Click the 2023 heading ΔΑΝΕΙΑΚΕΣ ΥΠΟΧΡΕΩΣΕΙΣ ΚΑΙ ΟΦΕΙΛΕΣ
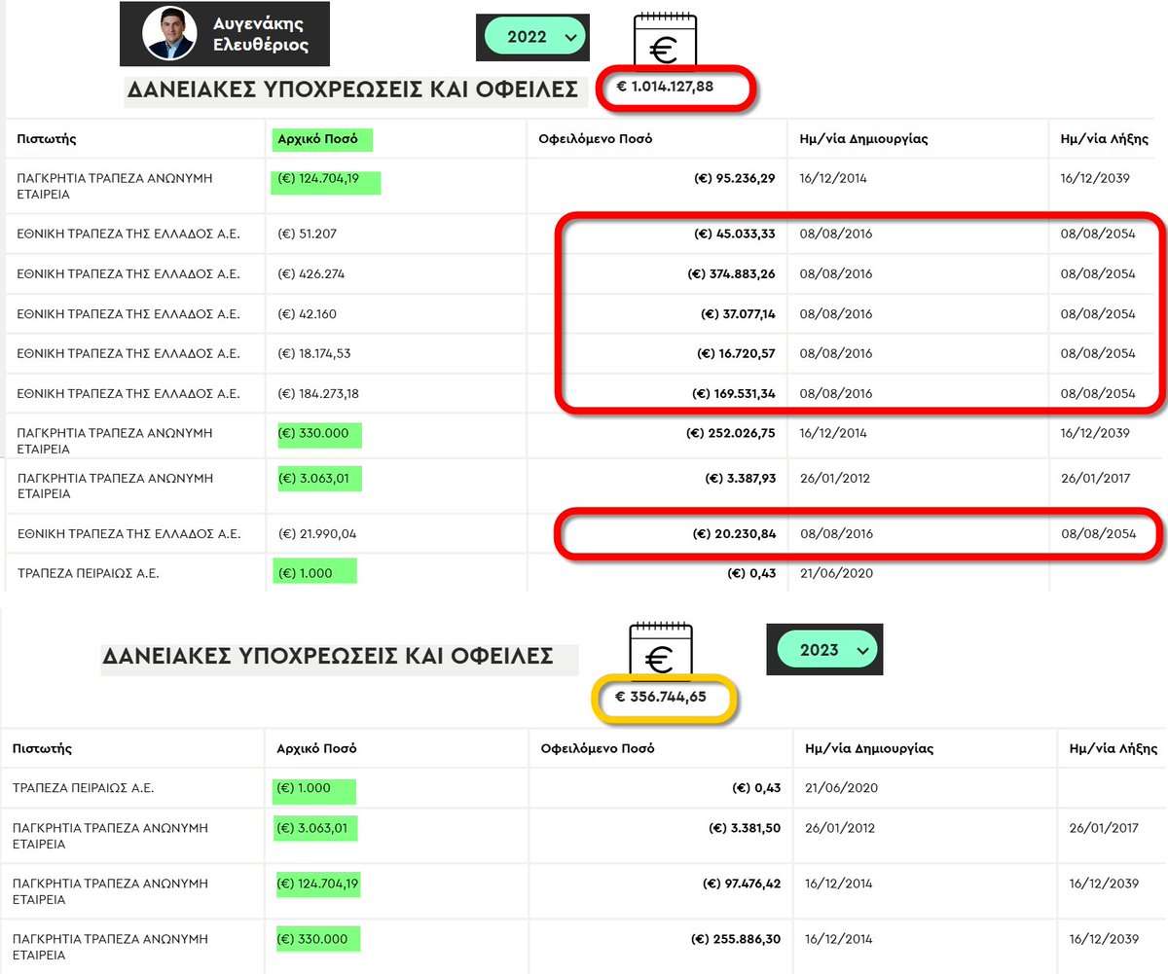1168x974 pixels. click(327, 656)
